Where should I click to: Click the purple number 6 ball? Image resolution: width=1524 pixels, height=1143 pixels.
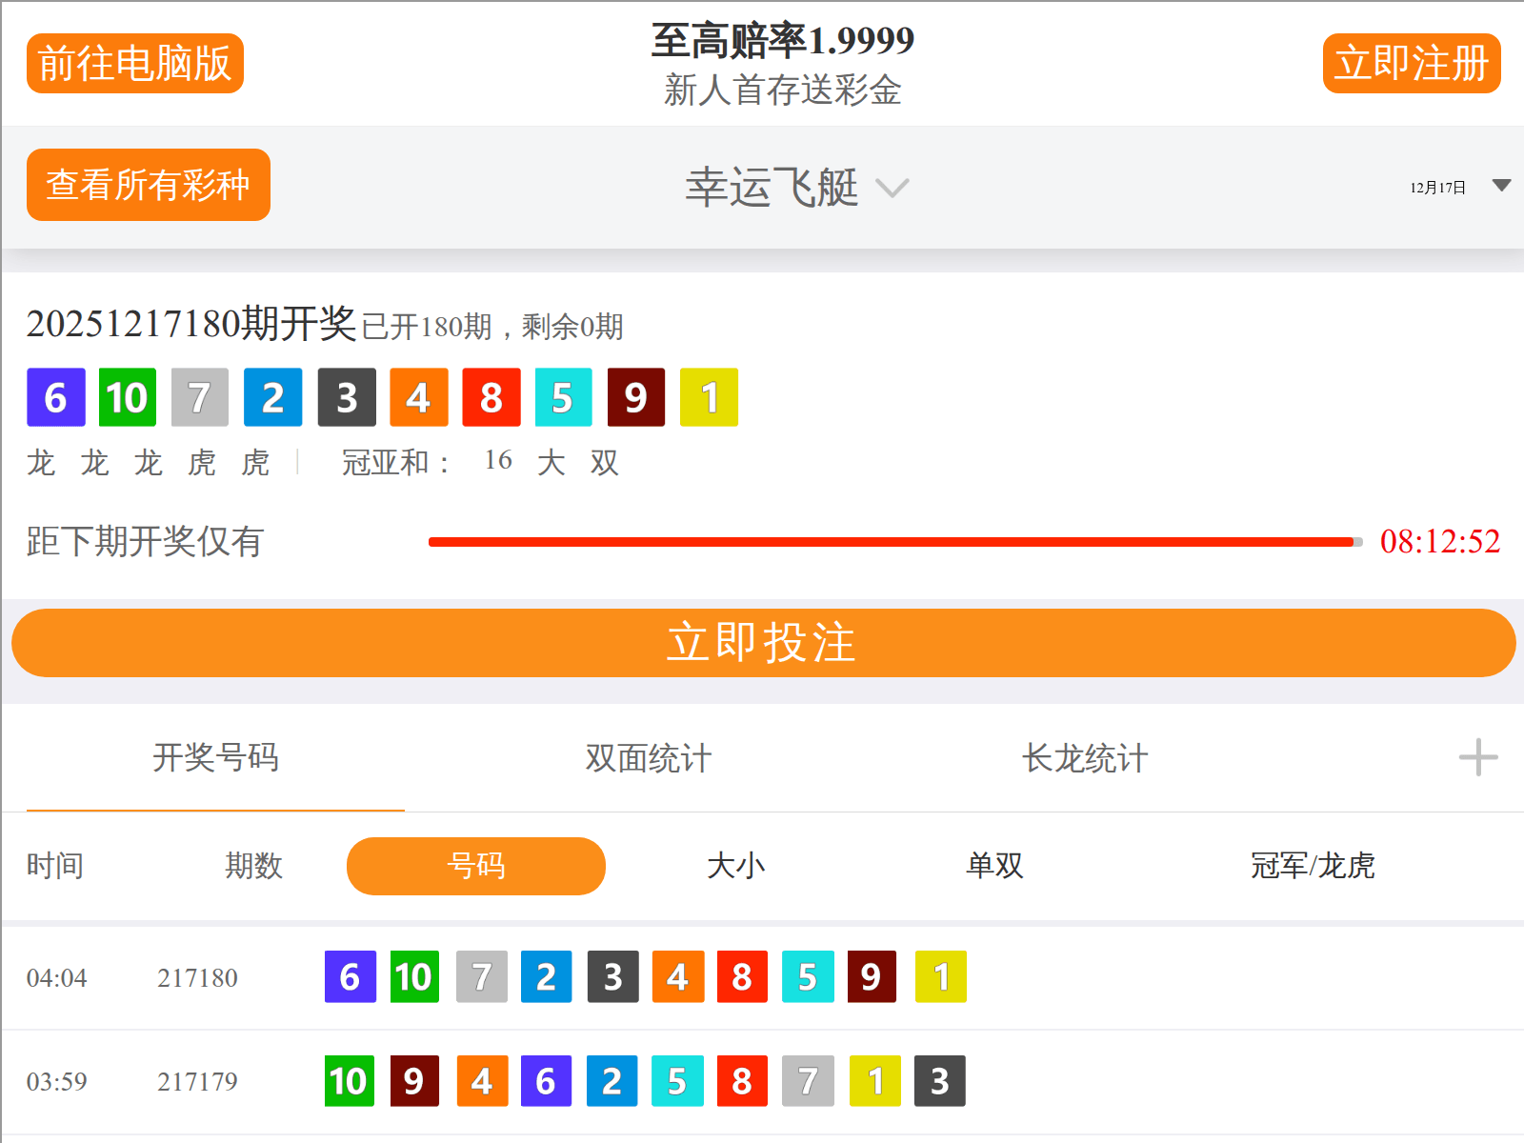[x=55, y=398]
